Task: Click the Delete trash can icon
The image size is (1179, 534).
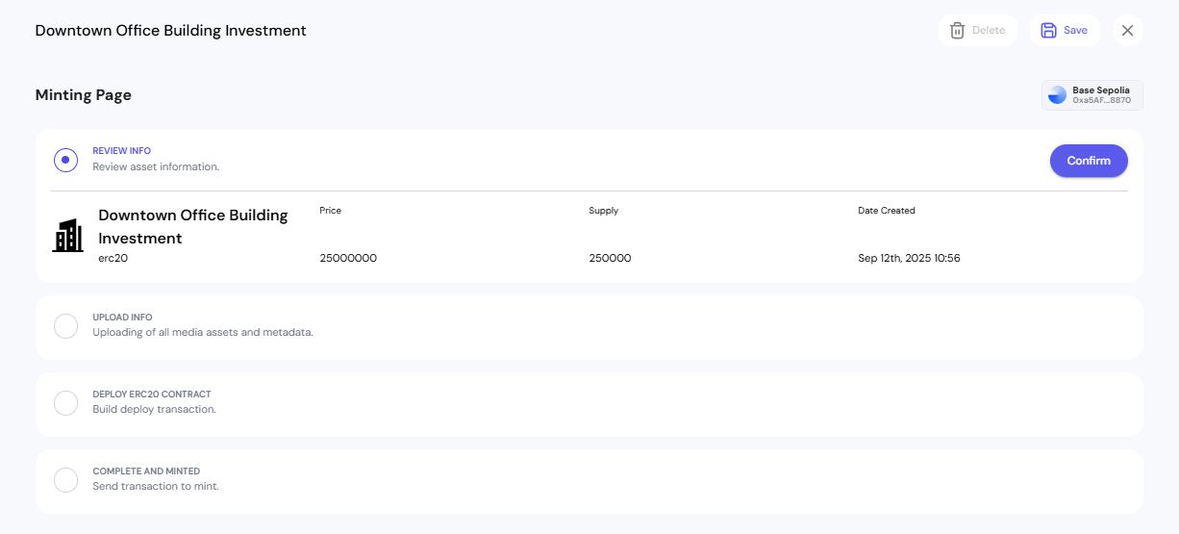Action: (957, 31)
